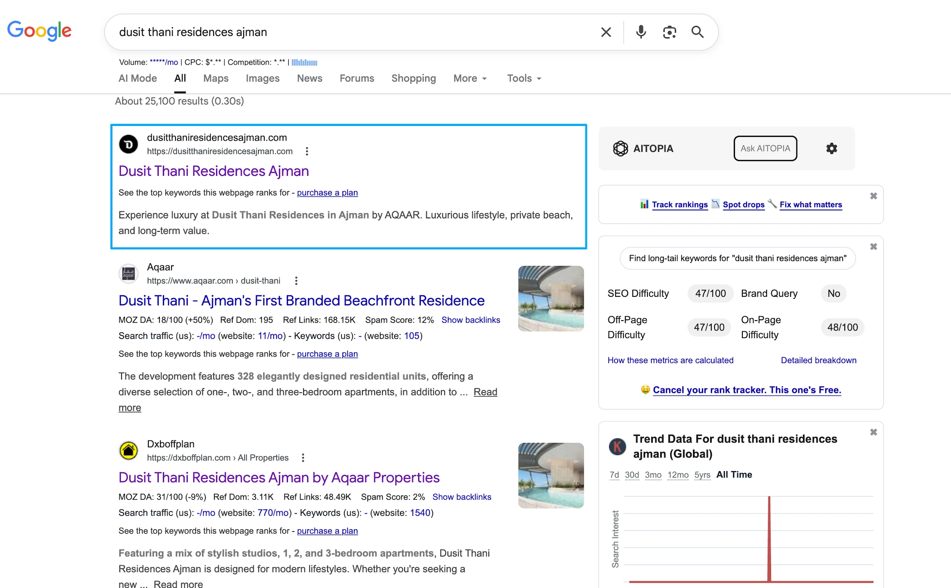Start voice search with the microphone icon
This screenshot has height=588, width=951.
click(x=641, y=32)
